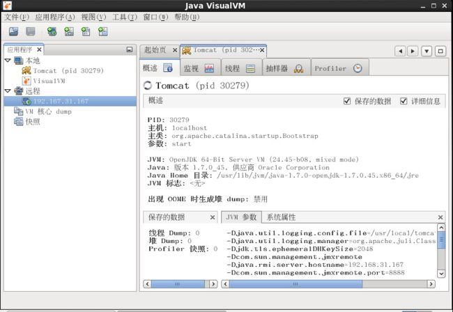Click JVM arguments scroll up arrow
Viewport: 453px width, 312px height.
(x=441, y=228)
